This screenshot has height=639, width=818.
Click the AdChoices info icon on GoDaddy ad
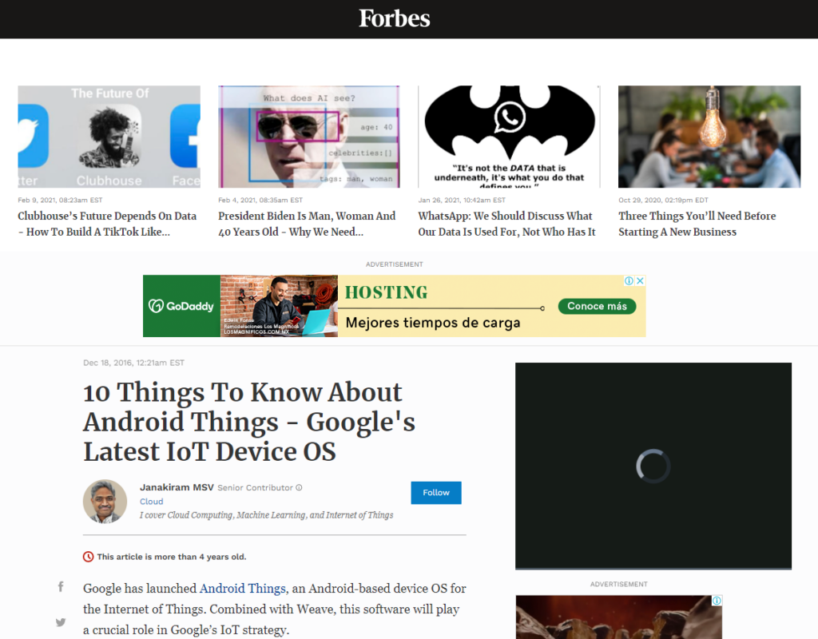tap(629, 281)
